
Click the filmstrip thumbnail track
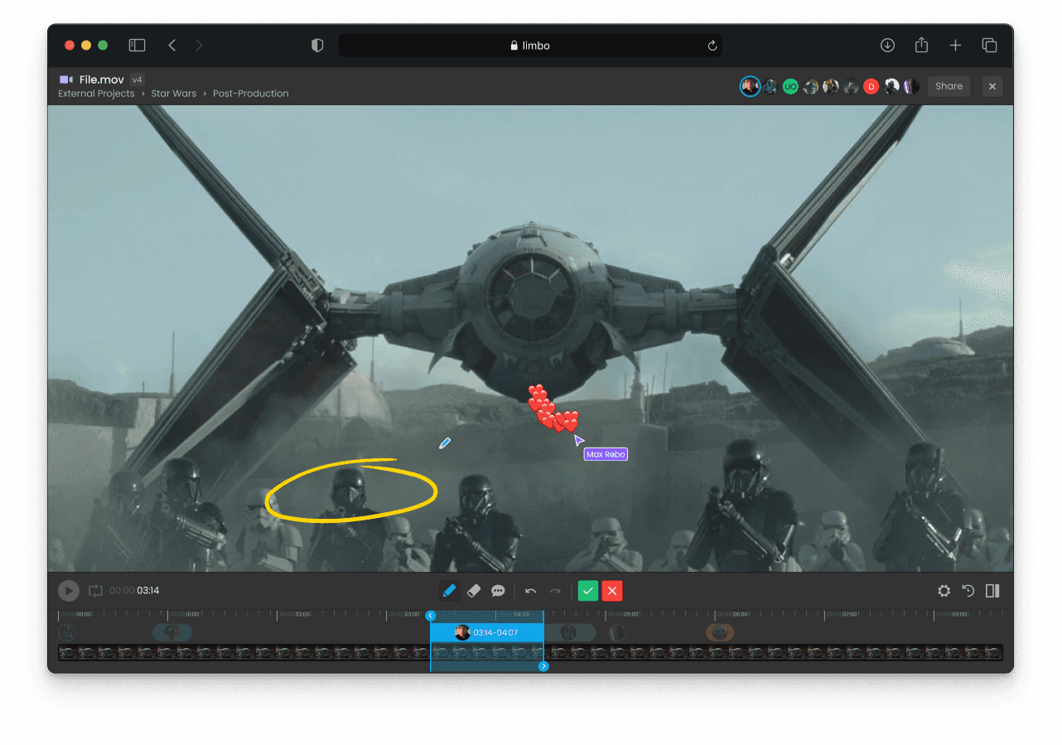[x=530, y=653]
